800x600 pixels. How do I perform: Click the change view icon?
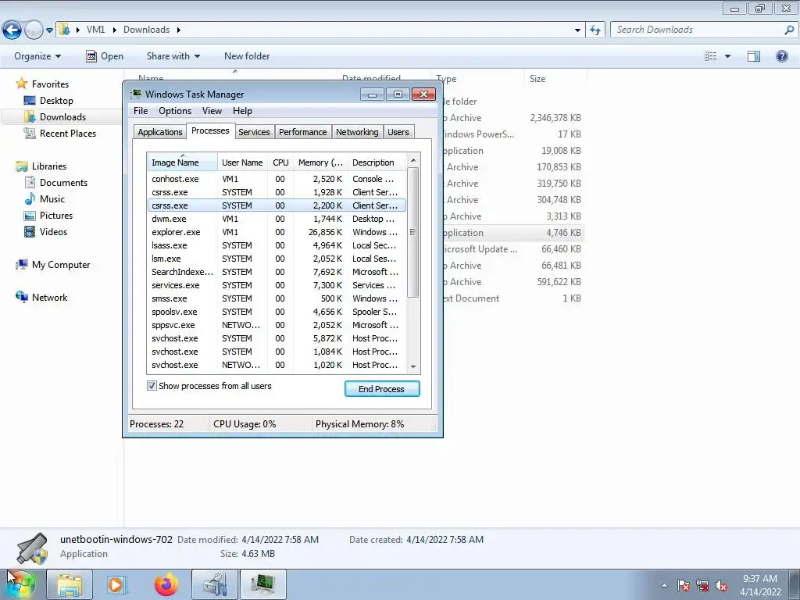click(710, 56)
